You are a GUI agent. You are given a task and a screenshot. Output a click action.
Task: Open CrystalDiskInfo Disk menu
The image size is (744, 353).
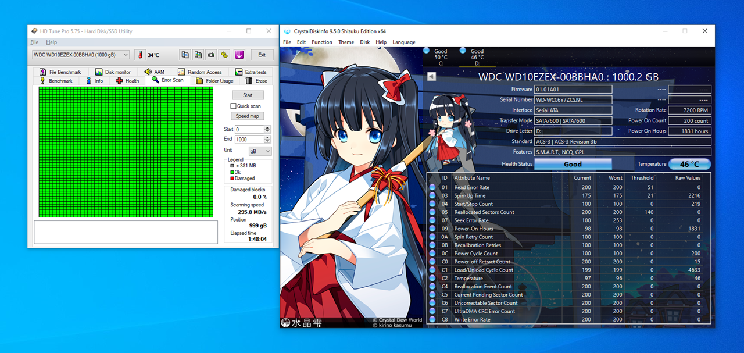tap(365, 42)
